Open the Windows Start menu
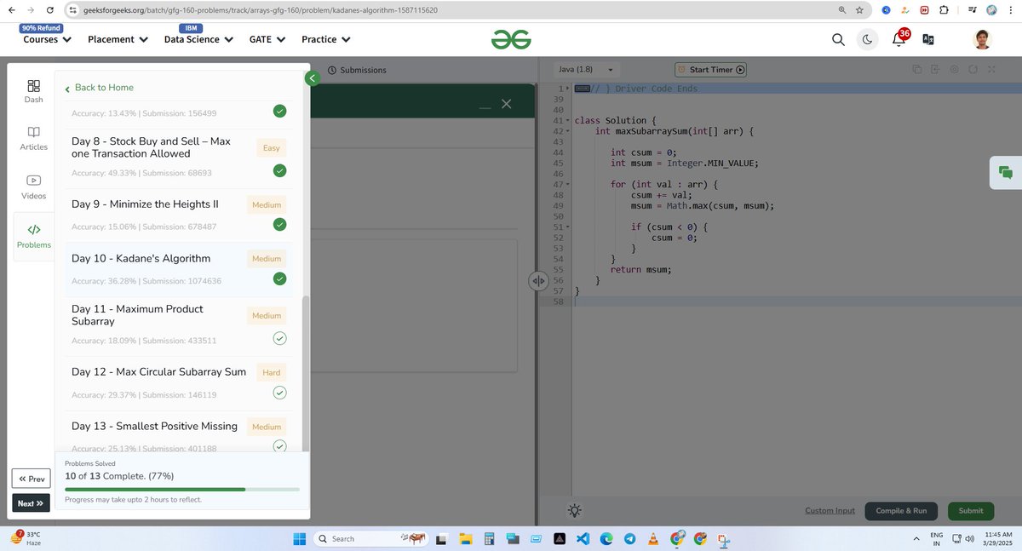The height and width of the screenshot is (551, 1022). (x=300, y=538)
